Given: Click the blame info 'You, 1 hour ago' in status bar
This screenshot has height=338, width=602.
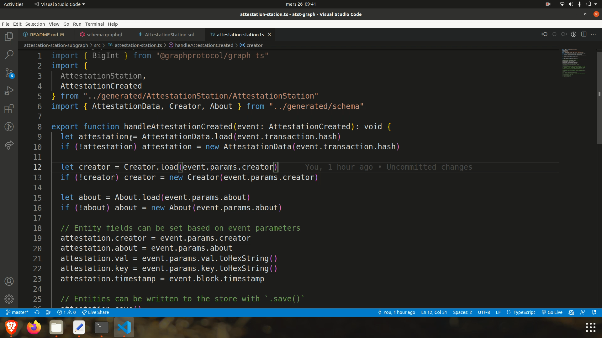Looking at the screenshot, I should (x=396, y=312).
